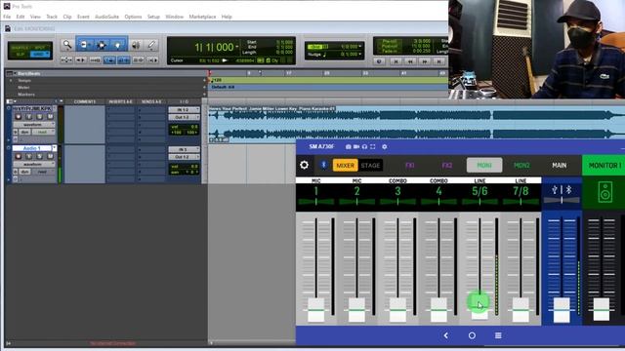The height and width of the screenshot is (351, 625).
Task: Select the Scrubber speaker tool
Action: [x=136, y=45]
